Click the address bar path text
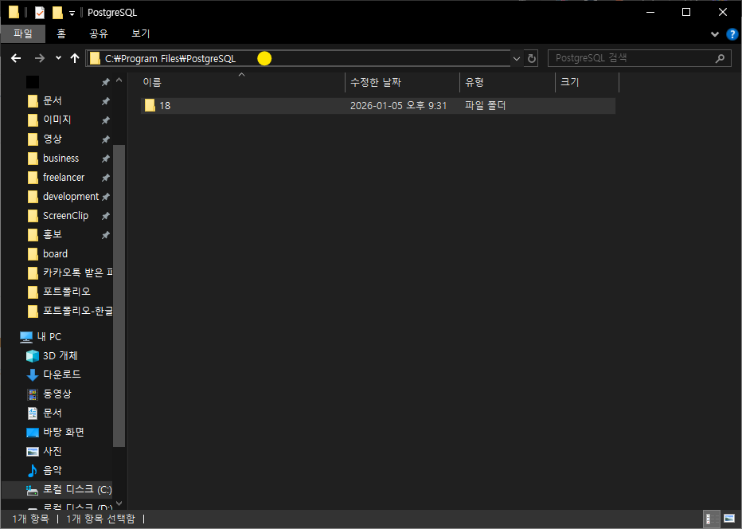The image size is (742, 529). click(170, 59)
